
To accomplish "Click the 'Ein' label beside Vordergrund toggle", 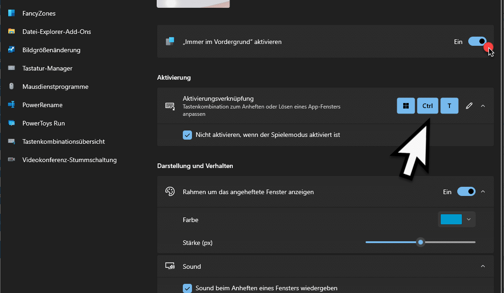I will point(458,42).
